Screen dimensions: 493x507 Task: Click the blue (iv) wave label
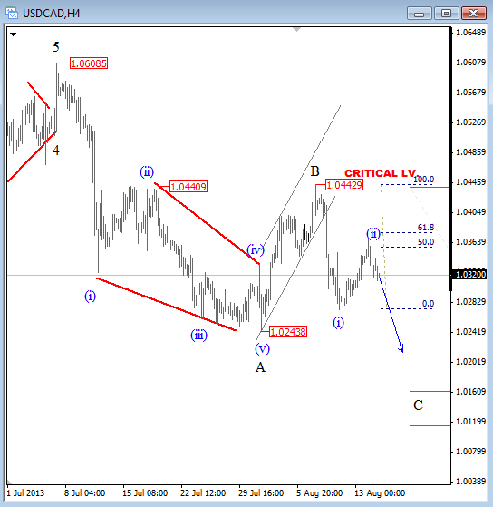(x=256, y=250)
